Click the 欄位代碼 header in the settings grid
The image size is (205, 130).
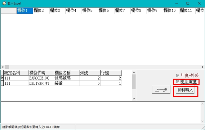pyautogui.click(x=41, y=73)
